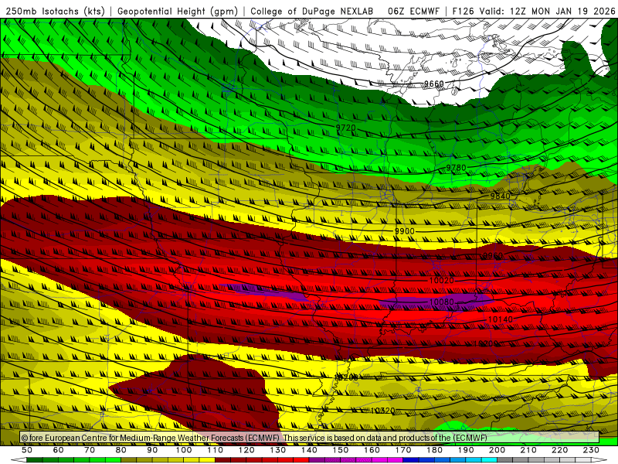Click the 120 kt color scale label
This screenshot has width=618, height=464.
coord(246,450)
